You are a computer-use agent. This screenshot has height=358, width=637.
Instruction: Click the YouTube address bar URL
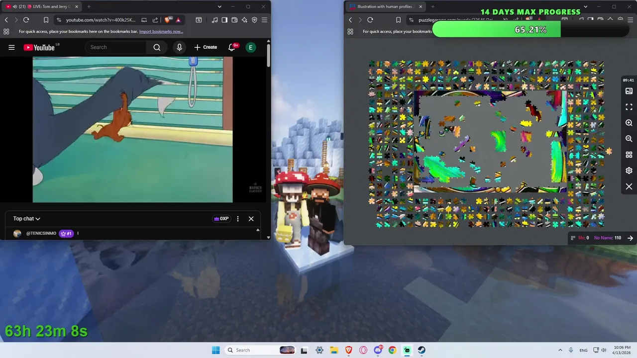(x=100, y=20)
